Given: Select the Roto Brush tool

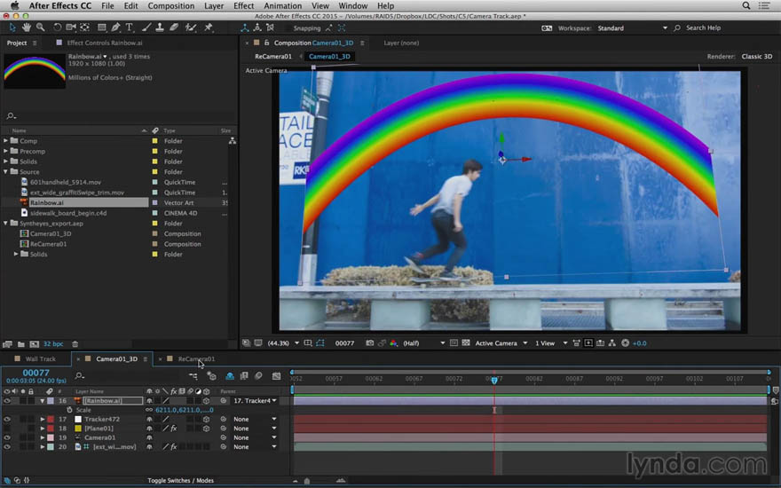Looking at the screenshot, I should point(191,28).
